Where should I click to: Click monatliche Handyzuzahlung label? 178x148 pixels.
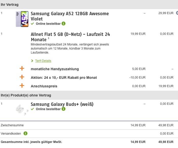[55, 69]
